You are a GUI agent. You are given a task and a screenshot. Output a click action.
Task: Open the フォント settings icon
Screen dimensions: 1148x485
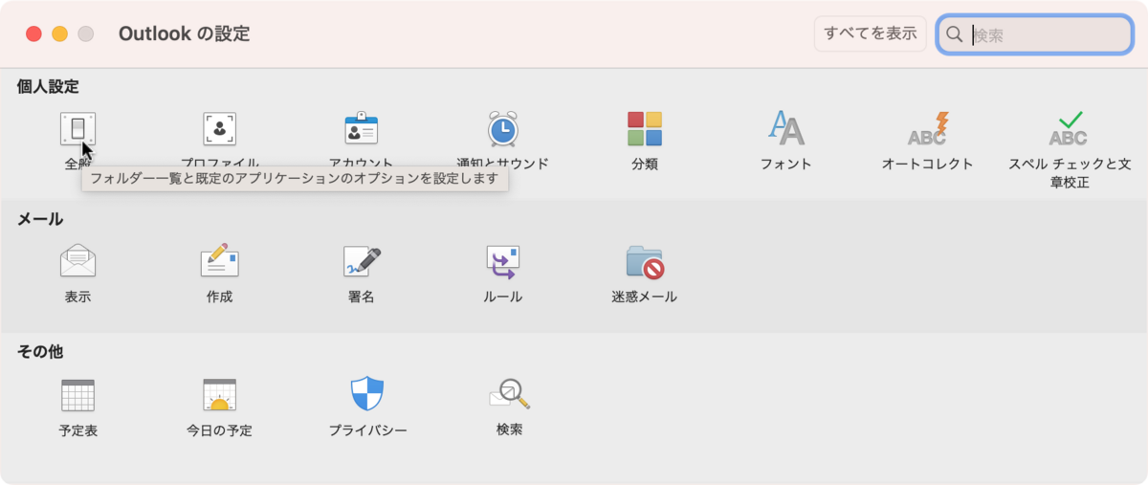point(786,129)
